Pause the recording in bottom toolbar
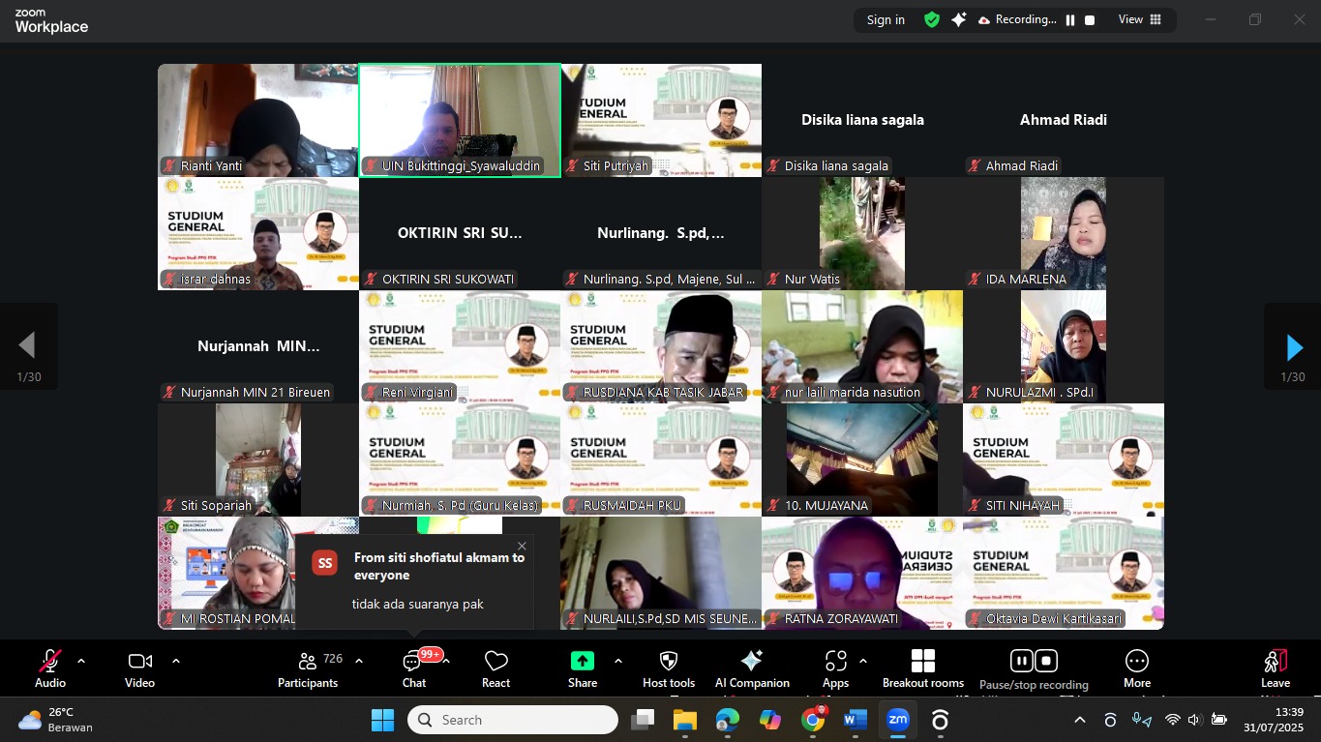The height and width of the screenshot is (742, 1321). point(1021,661)
